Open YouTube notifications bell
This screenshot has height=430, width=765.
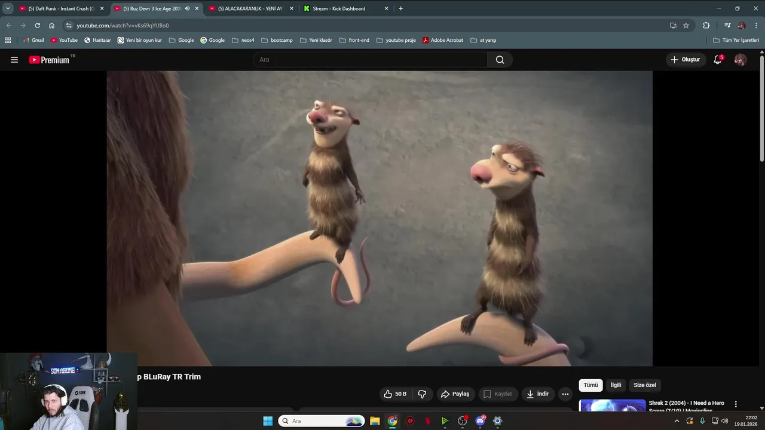pos(718,60)
